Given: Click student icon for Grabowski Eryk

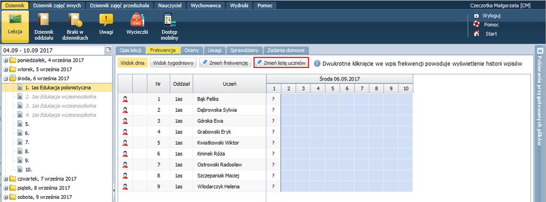Looking at the screenshot, I should 125,132.
